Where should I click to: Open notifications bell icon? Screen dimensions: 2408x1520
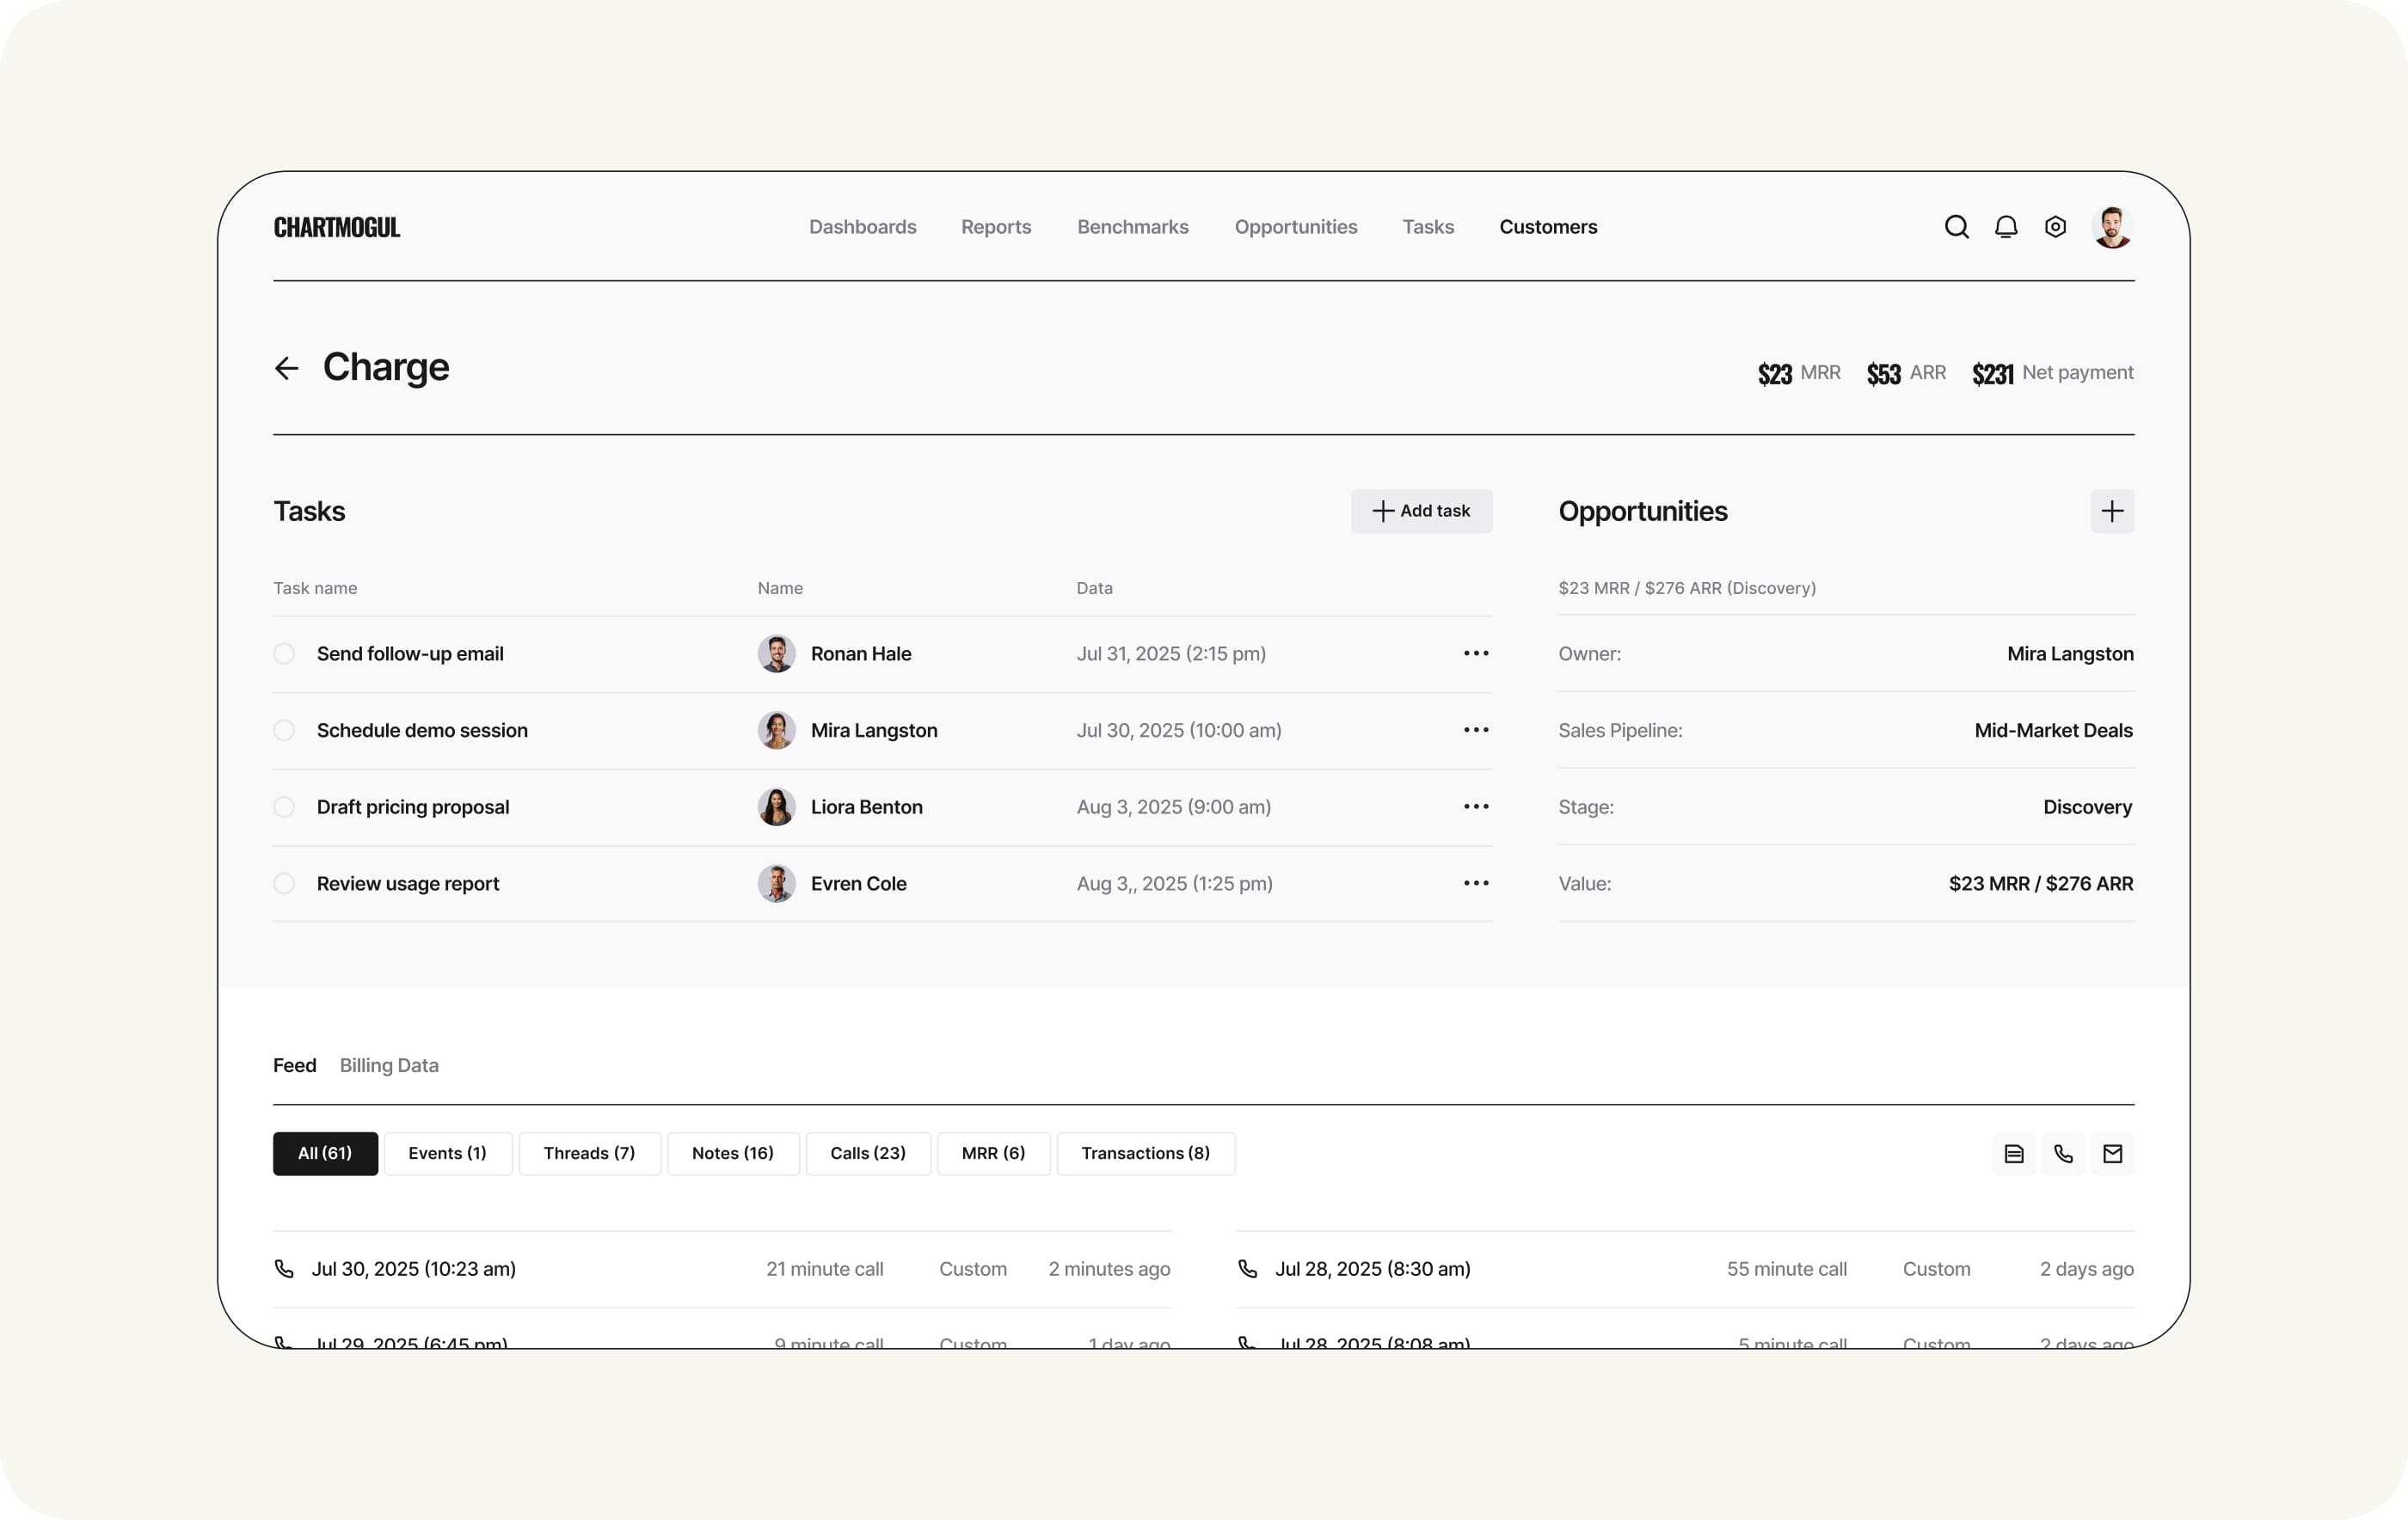click(2005, 227)
